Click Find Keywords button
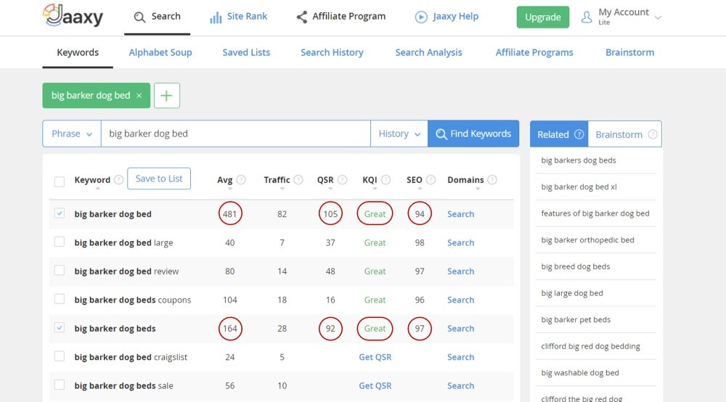726x402 pixels. point(473,134)
